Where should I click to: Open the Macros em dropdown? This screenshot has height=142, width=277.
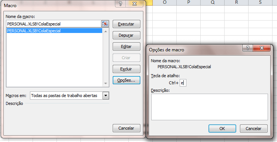(106, 96)
